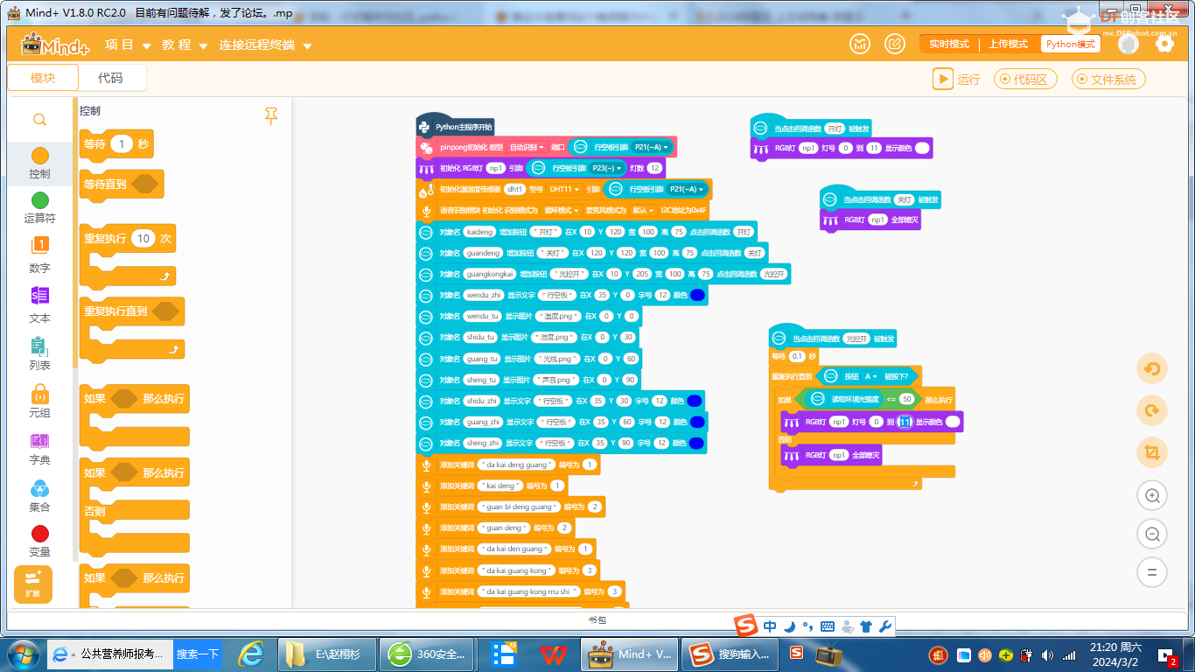Screen dimensions: 1195x672
Task: Click the search magnifier in sidebar
Action: [39, 120]
